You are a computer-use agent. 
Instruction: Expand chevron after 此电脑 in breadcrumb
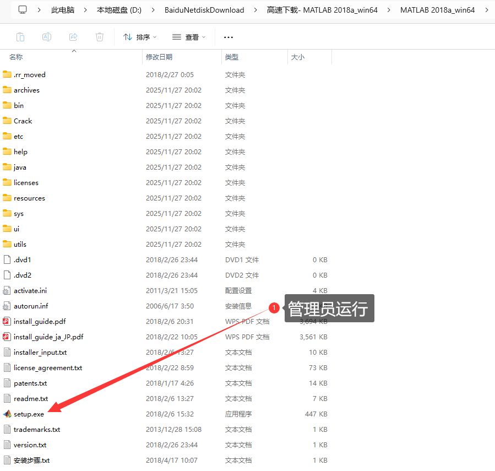(x=85, y=10)
